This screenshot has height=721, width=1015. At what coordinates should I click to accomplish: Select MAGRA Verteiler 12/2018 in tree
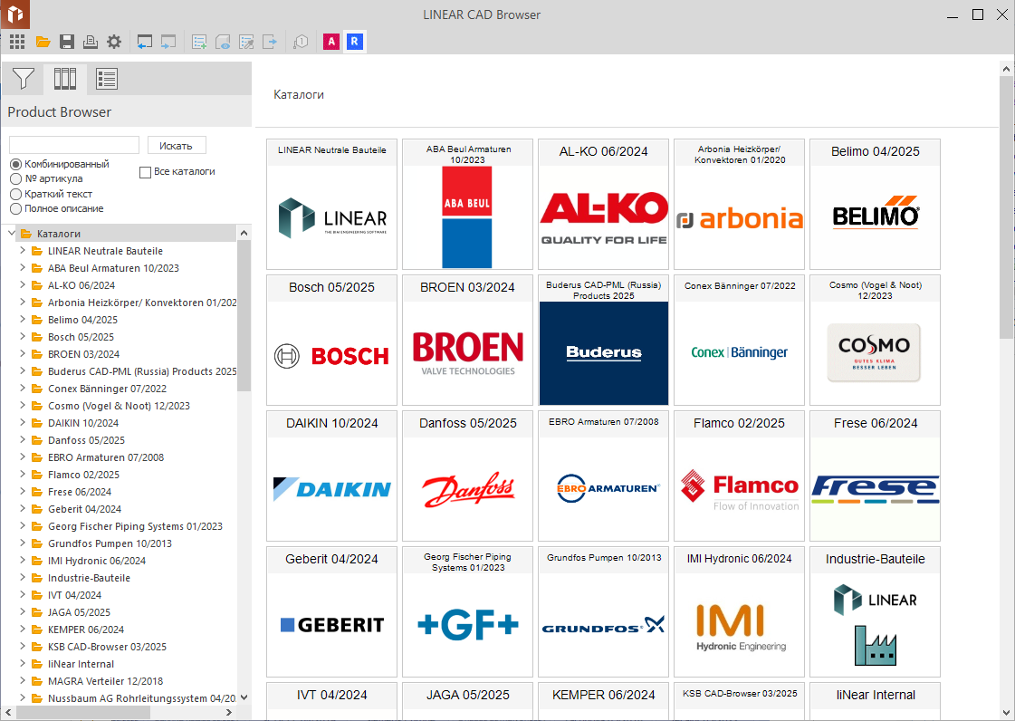pyautogui.click(x=105, y=681)
